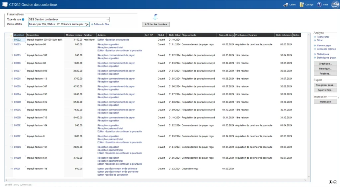Click Edition requête de conciliation action

pos(113,175)
